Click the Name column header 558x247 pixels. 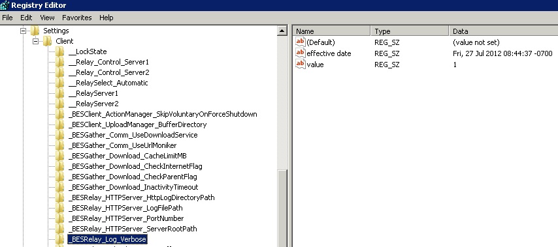click(332, 31)
